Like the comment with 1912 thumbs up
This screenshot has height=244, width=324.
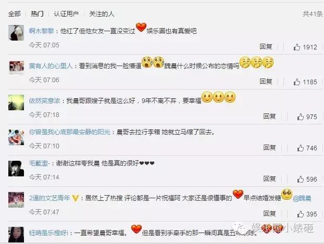click(297, 47)
